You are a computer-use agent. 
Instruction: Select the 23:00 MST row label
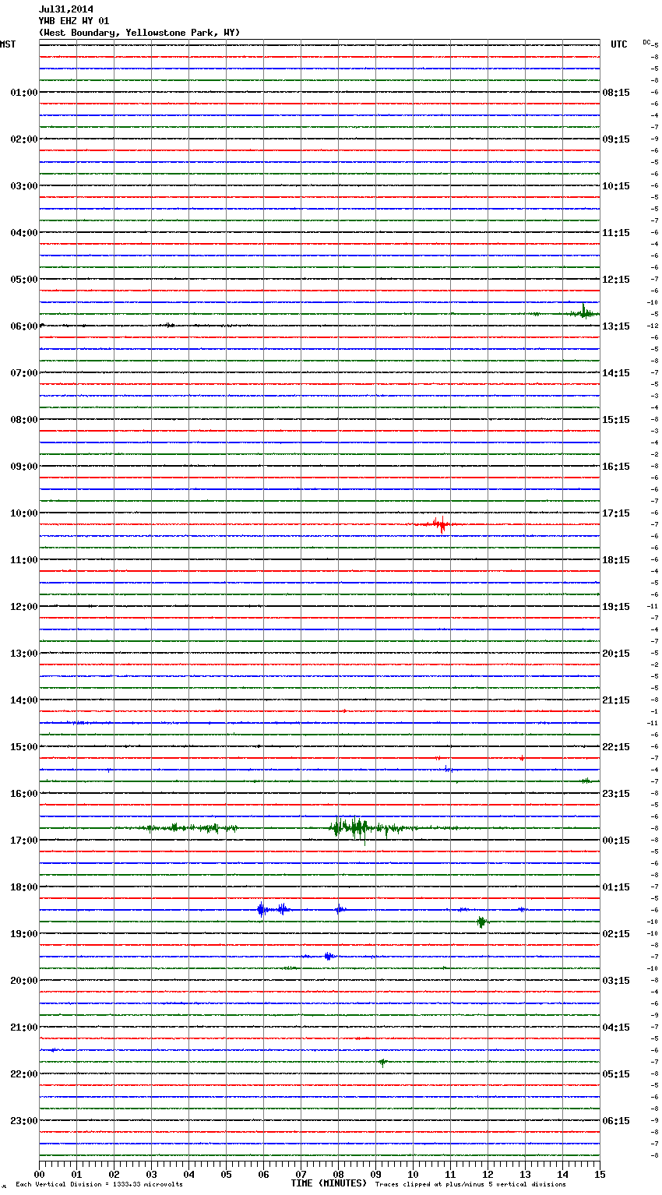pyautogui.click(x=24, y=1121)
